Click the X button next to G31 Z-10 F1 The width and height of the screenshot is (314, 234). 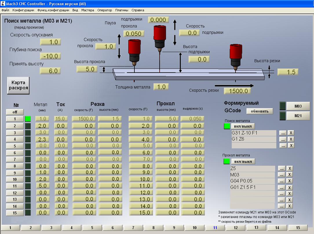point(291,133)
